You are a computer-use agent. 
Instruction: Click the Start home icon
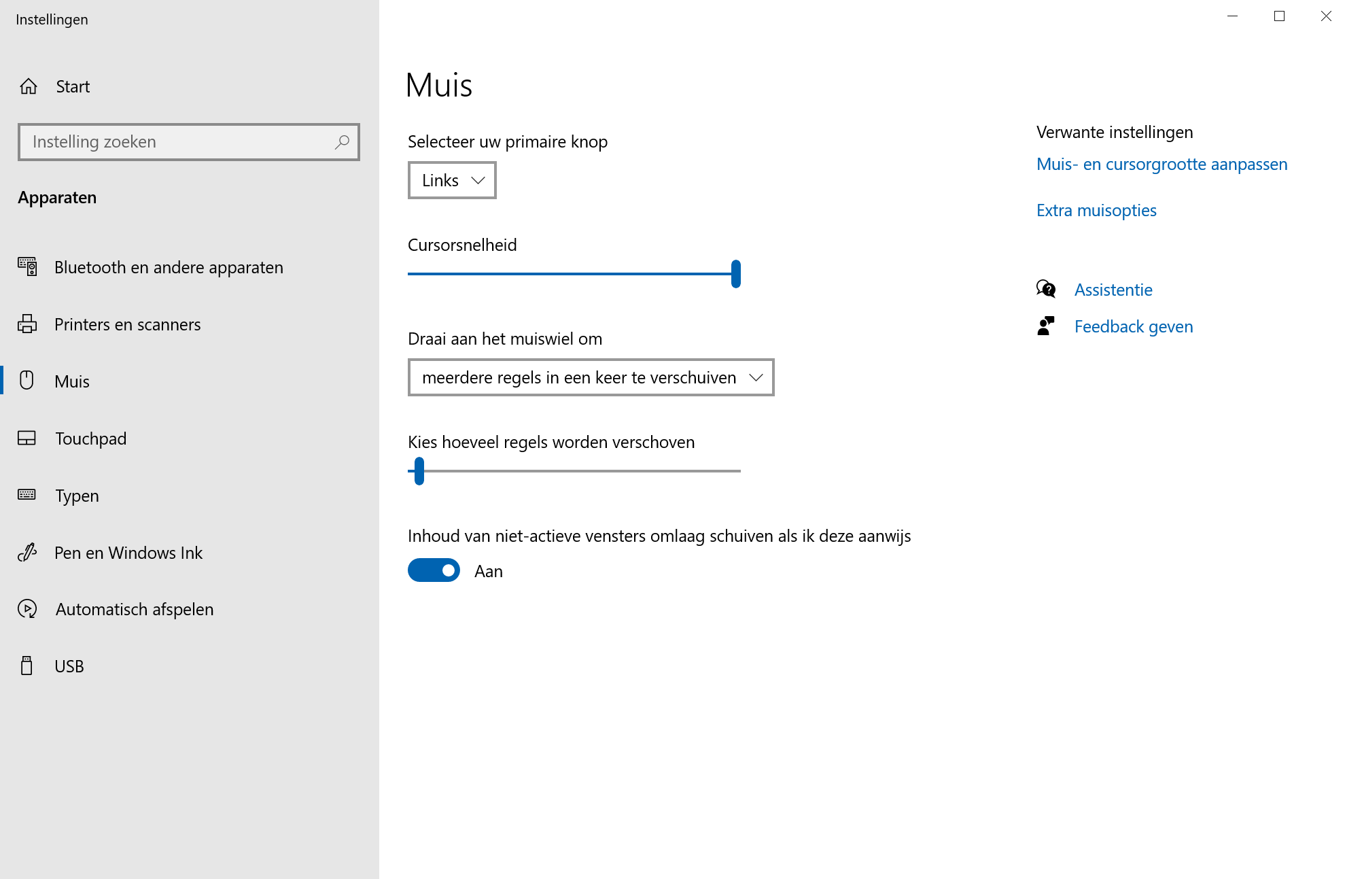point(28,86)
